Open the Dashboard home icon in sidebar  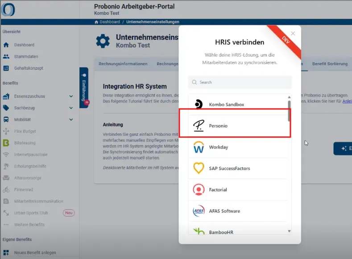[6, 45]
